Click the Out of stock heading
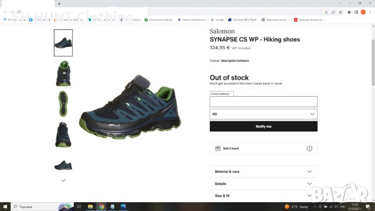 pos(229,78)
